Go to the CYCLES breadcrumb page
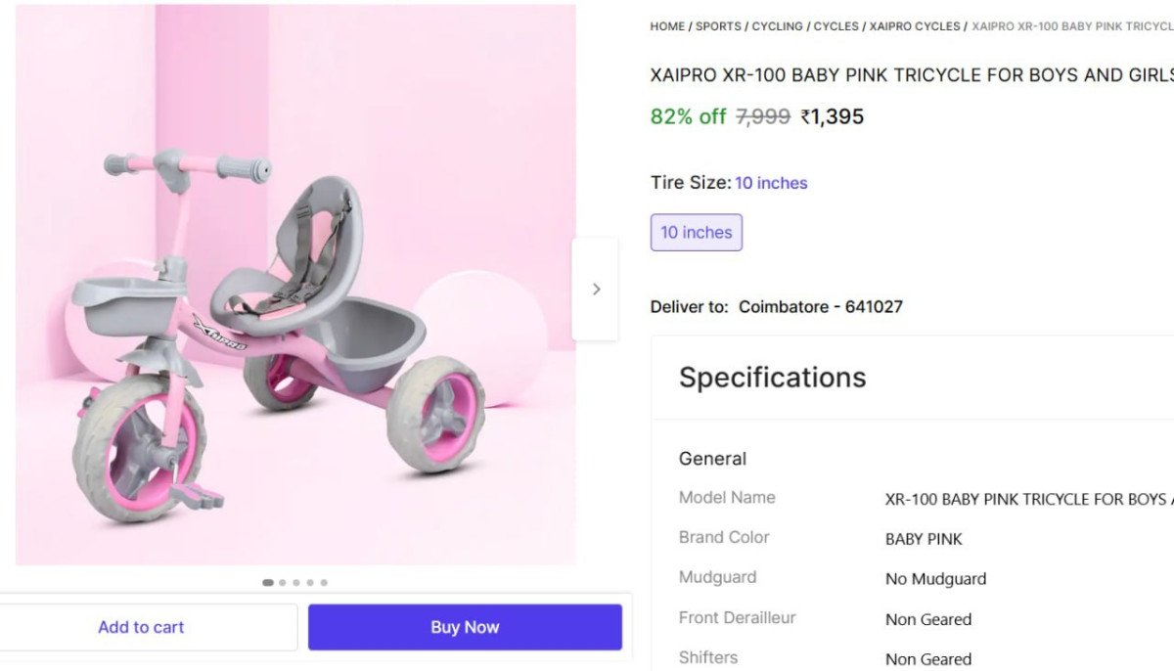 [x=835, y=26]
